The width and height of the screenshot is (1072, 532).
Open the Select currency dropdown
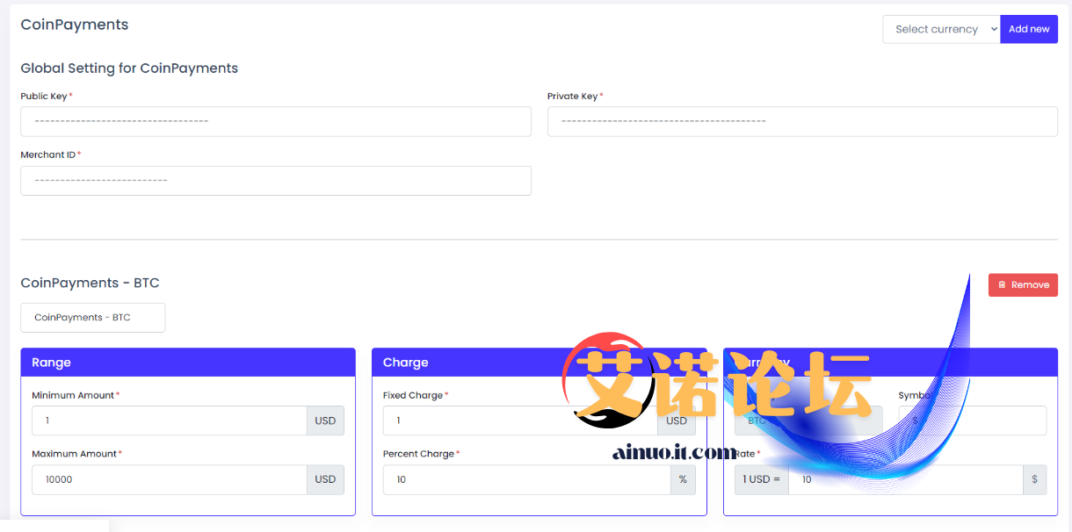(x=941, y=29)
